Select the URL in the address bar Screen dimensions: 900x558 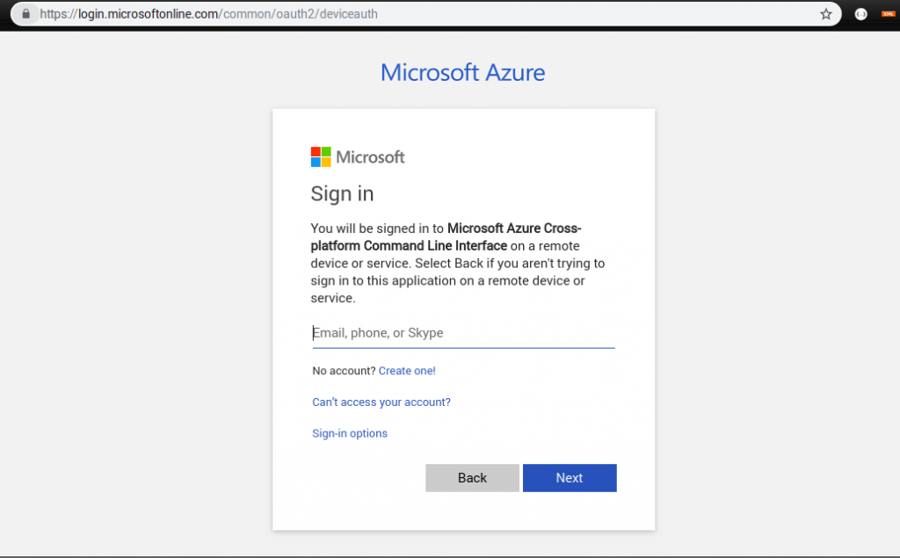209,14
